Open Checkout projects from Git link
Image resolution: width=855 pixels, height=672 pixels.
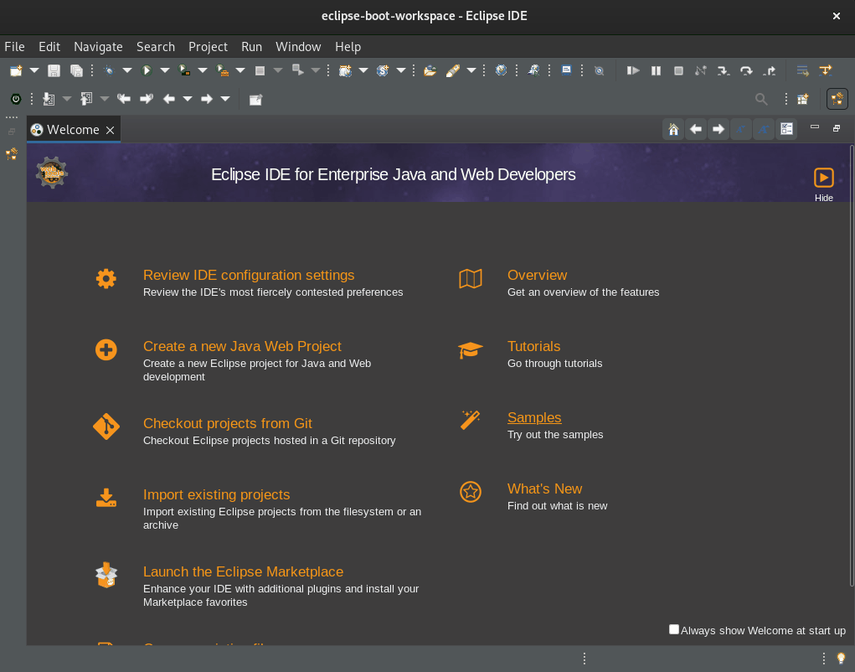[x=228, y=423]
